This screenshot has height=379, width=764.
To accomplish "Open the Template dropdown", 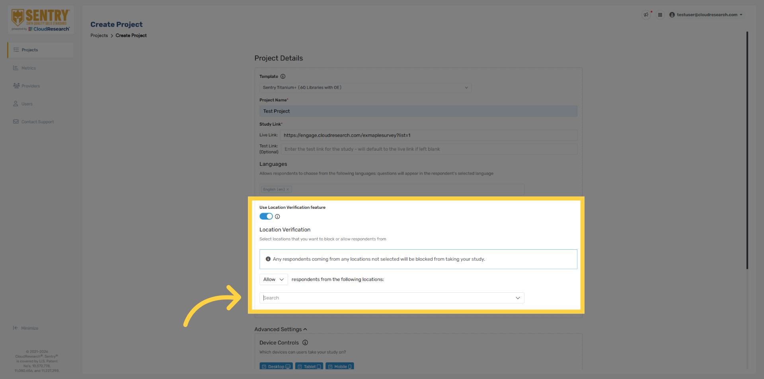I will 365,87.
